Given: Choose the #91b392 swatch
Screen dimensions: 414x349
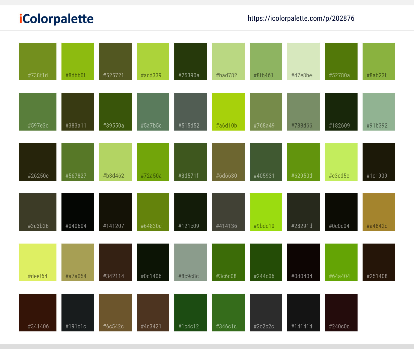Looking at the screenshot, I should pos(379,112).
